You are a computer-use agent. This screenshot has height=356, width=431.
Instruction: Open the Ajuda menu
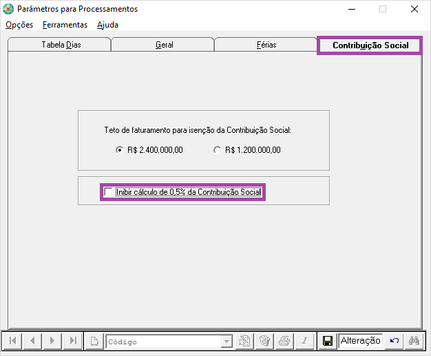click(x=107, y=25)
